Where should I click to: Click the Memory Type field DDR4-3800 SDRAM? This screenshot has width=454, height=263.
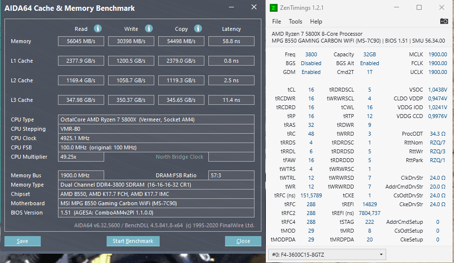coord(156,185)
